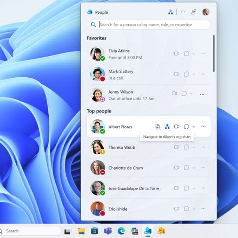Click the person search input field
238x238 pixels.
[152, 25]
